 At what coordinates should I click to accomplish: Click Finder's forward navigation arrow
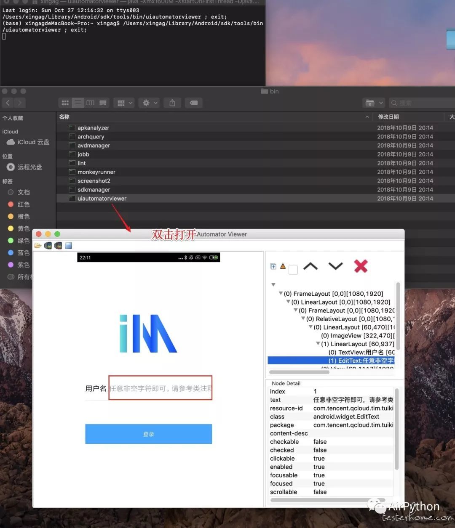pyautogui.click(x=20, y=103)
